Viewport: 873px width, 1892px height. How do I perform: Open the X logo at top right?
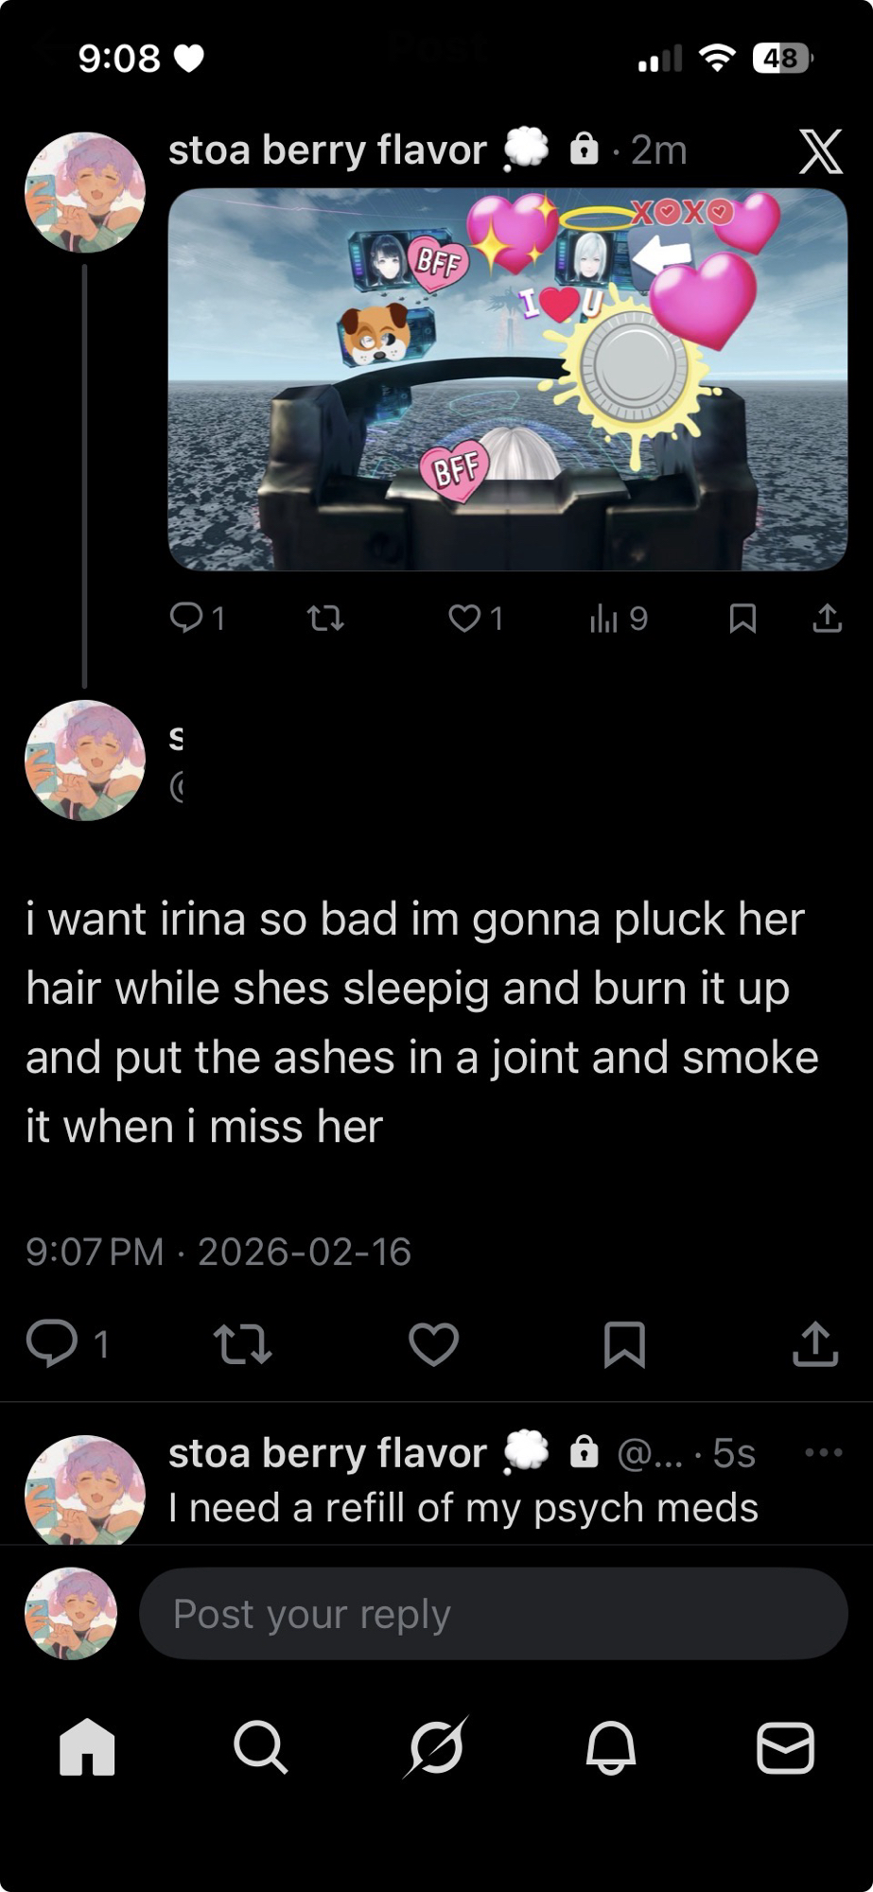(x=820, y=151)
